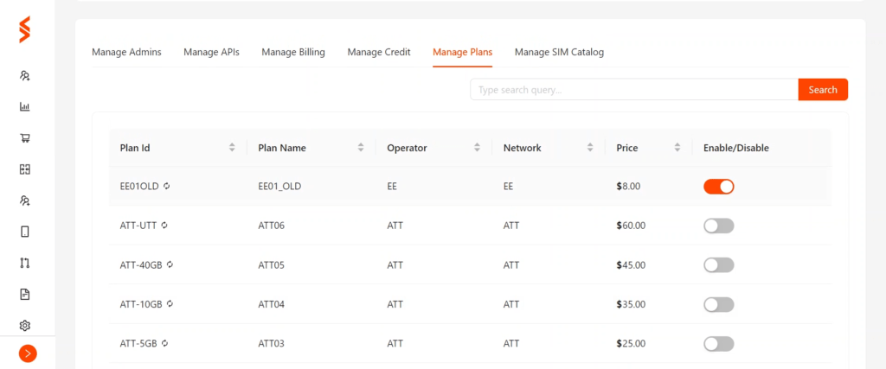Screen dimensions: 886x369
Task: Click the EE01_OLD plan name
Action: pyautogui.click(x=279, y=186)
